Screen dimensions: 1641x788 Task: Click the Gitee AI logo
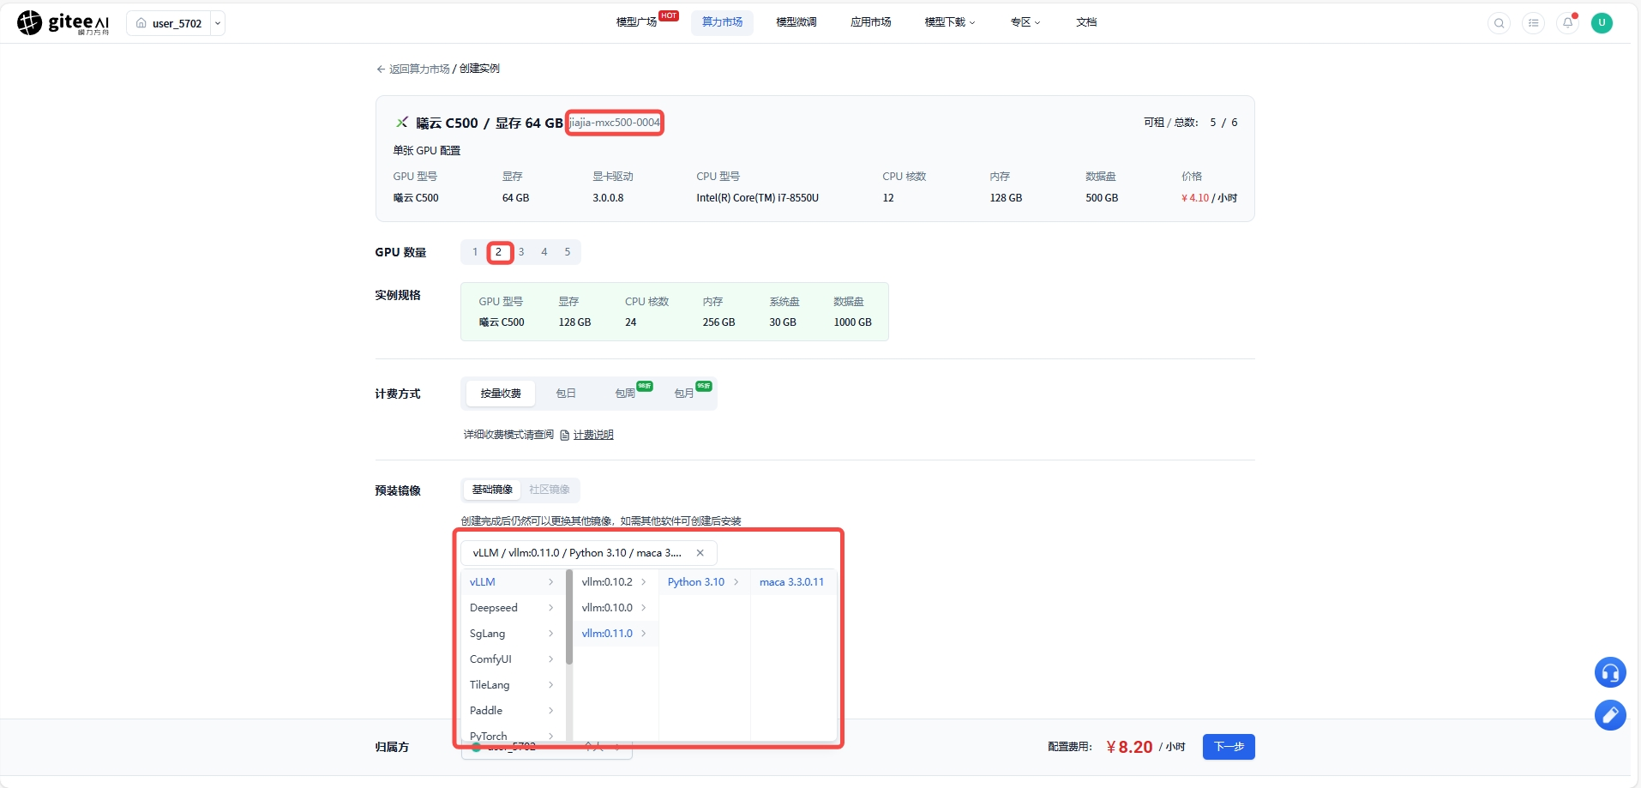point(63,23)
